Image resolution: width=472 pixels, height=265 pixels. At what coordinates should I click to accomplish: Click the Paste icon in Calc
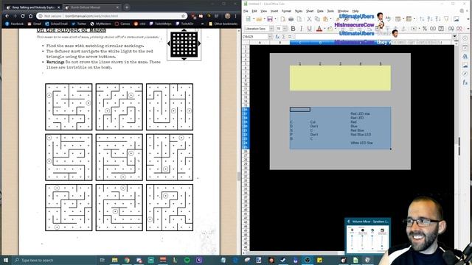[325, 19]
